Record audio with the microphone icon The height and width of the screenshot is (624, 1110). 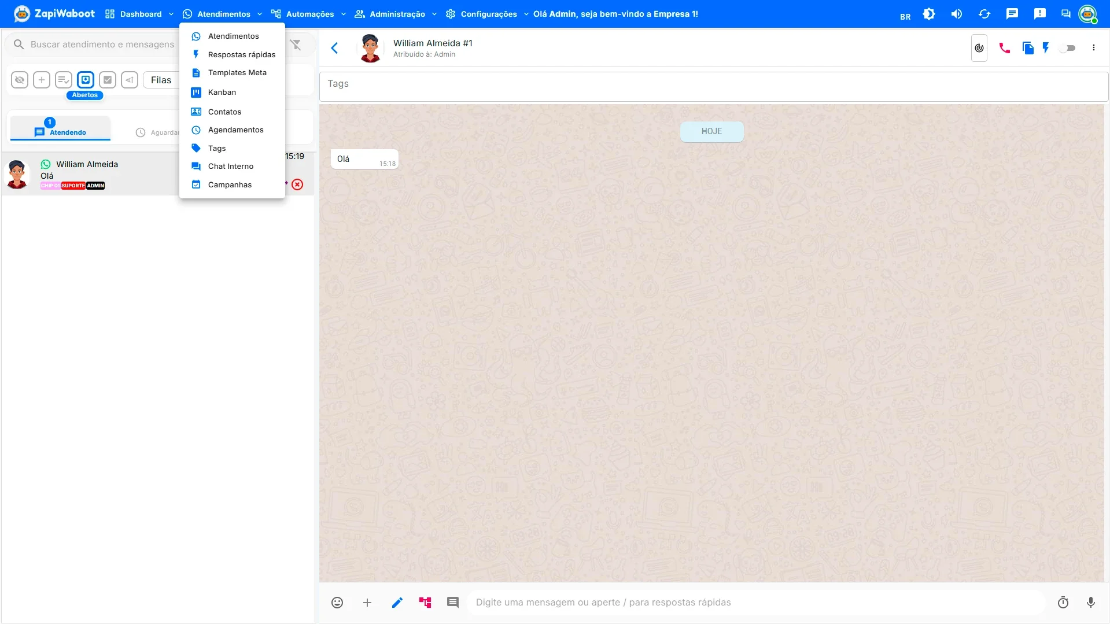point(1091,603)
